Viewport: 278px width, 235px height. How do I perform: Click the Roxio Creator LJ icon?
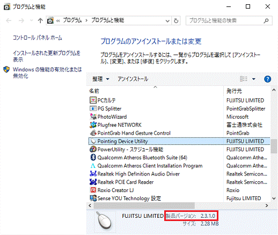pos(93,190)
